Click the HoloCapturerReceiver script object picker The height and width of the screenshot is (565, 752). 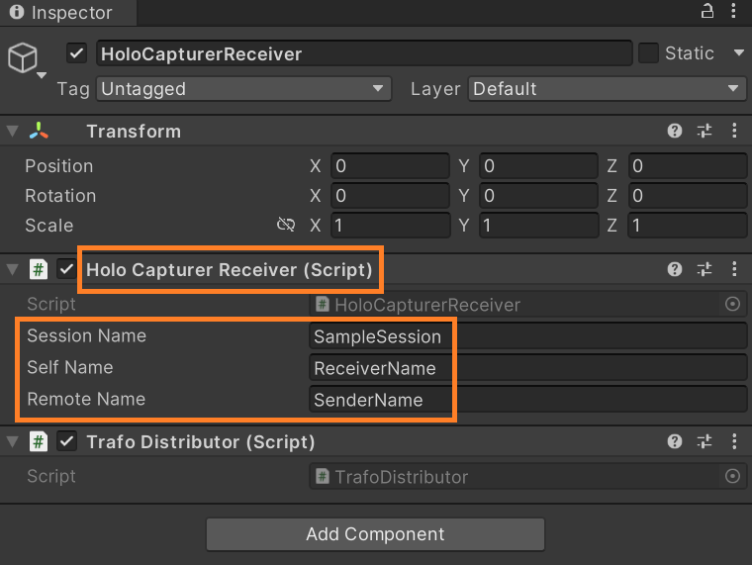pos(733,305)
